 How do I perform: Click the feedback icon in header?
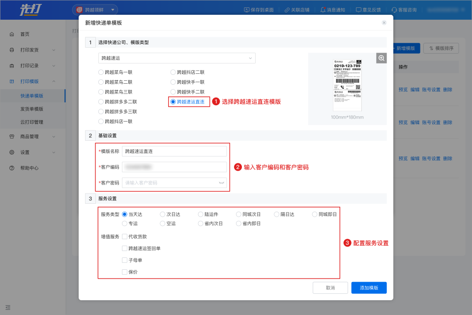coord(358,10)
